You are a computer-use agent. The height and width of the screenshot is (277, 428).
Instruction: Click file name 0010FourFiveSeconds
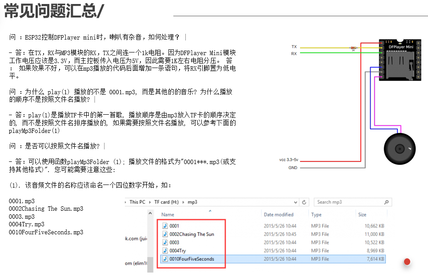(192, 259)
